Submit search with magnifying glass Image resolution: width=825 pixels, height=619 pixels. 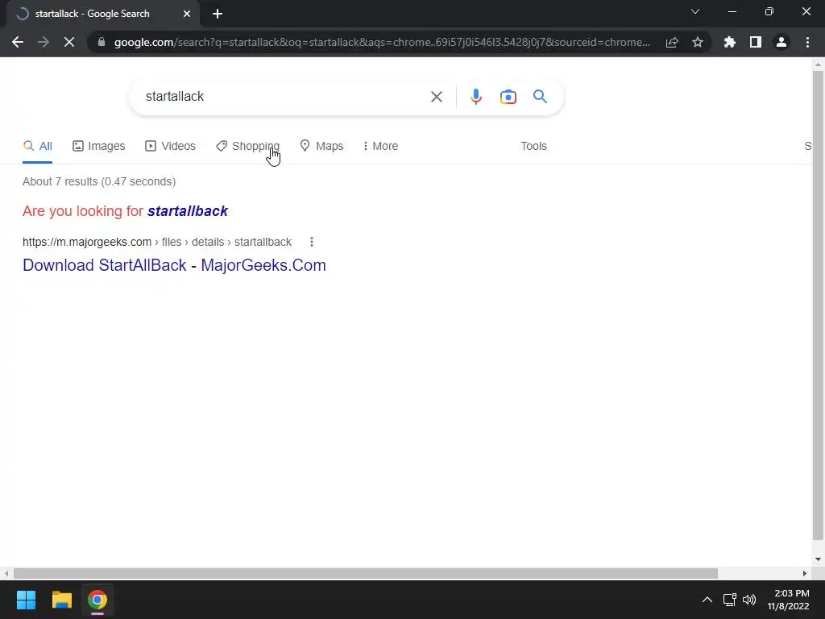click(540, 97)
